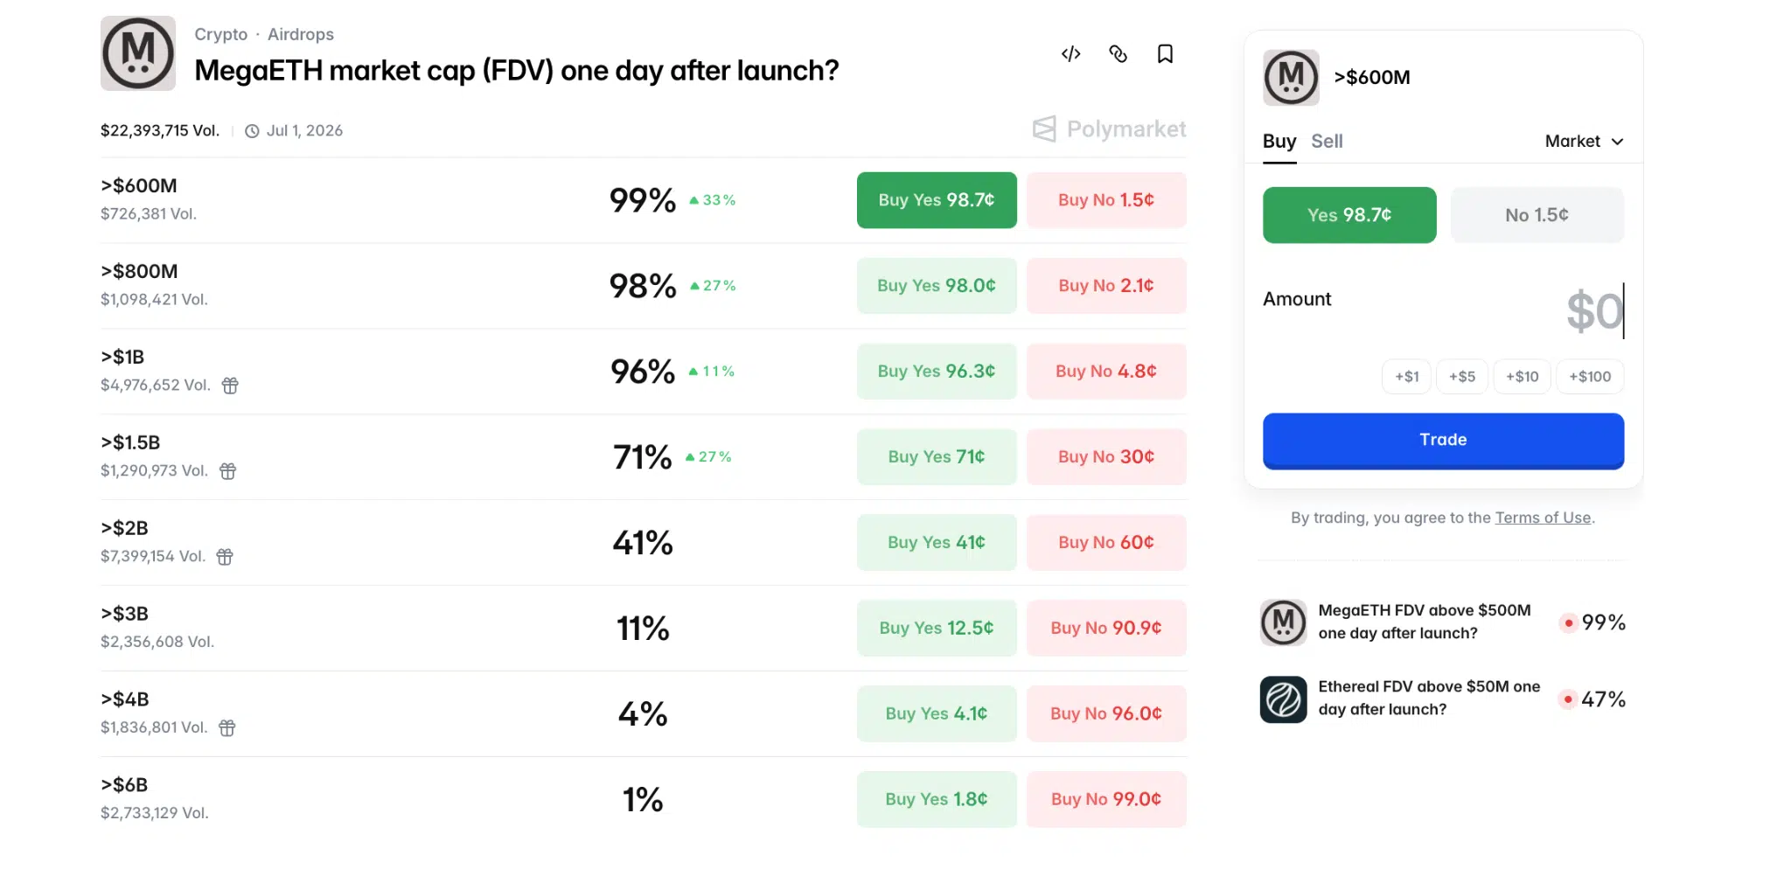Image resolution: width=1791 pixels, height=876 pixels.
Task: Select the >$800M outcome label
Action: [x=139, y=271]
